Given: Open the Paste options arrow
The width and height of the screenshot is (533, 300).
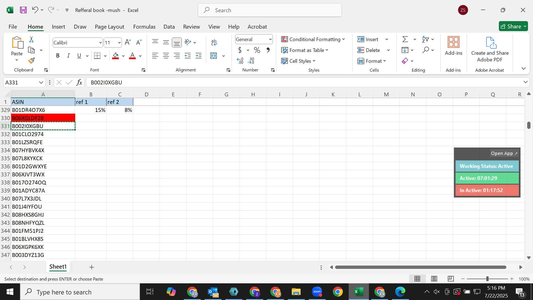Looking at the screenshot, I should click(17, 60).
